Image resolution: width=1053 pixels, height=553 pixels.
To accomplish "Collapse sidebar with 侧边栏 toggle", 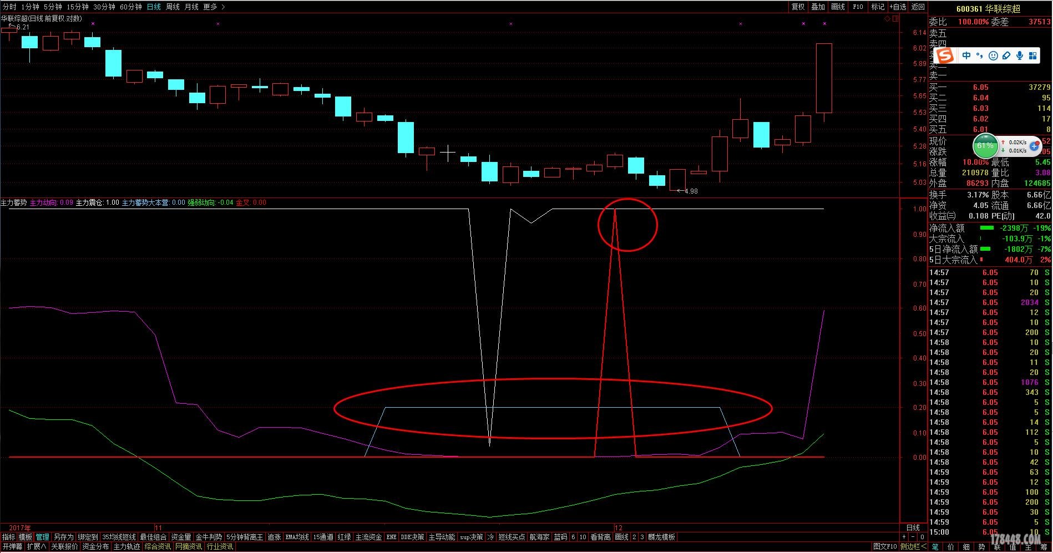I will coord(913,547).
